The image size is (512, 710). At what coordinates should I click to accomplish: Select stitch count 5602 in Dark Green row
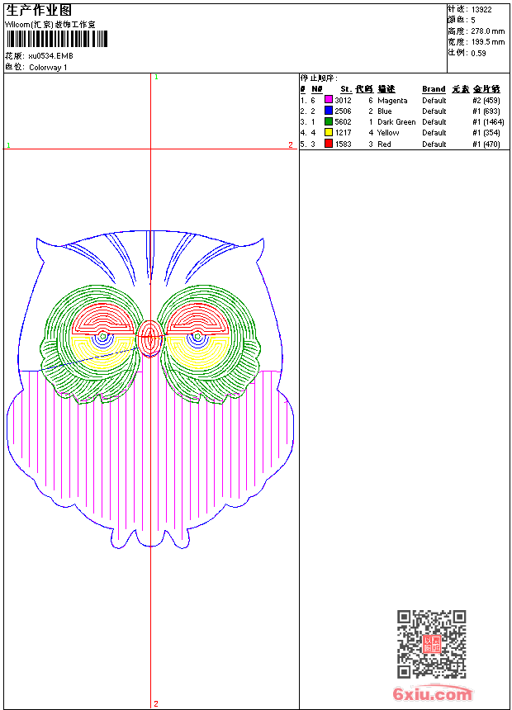click(343, 122)
